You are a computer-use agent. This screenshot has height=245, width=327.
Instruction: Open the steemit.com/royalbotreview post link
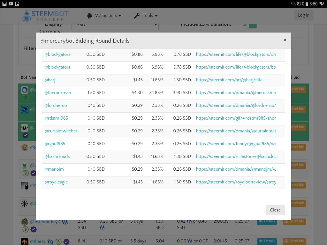coord(236,182)
